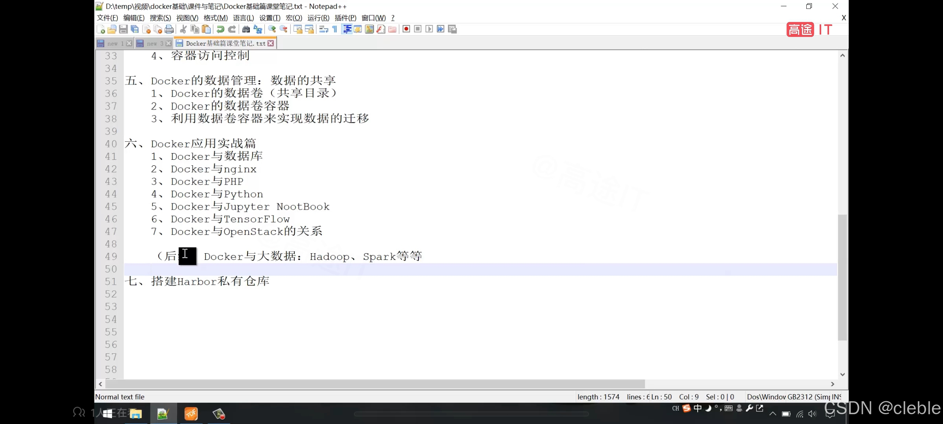
Task: Open the 设置(T) menu
Action: (x=270, y=18)
